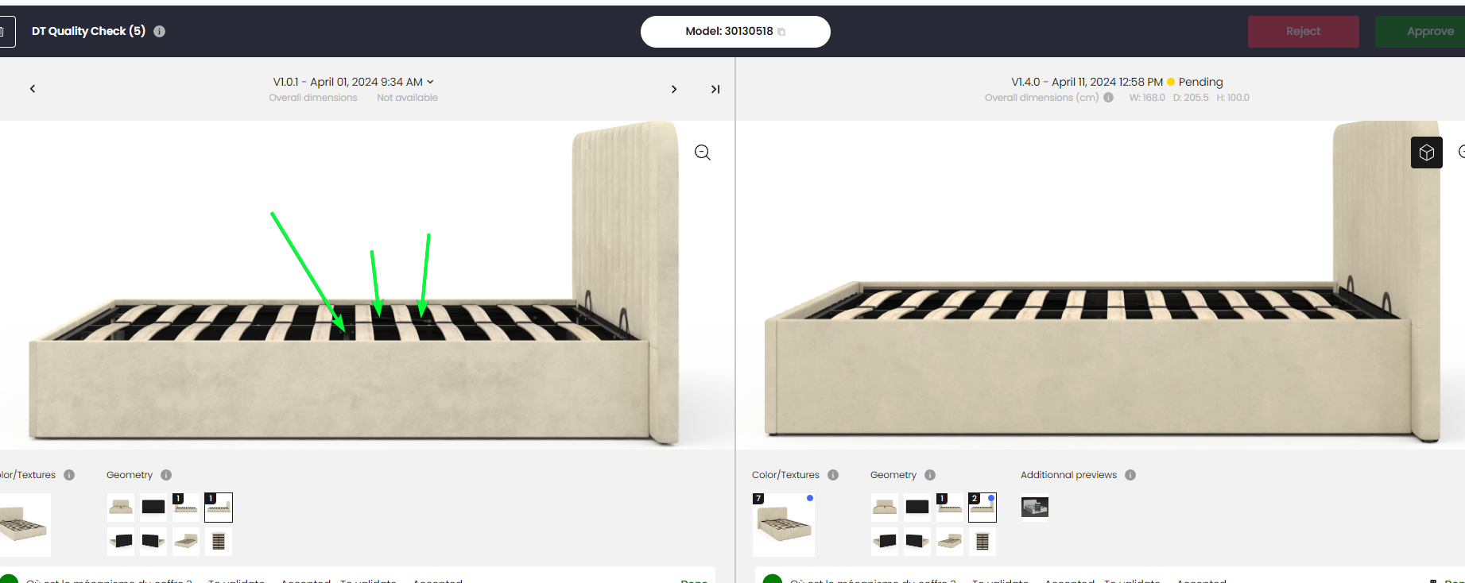Select the top view slats thumbnail in V1.0.1

pos(219,542)
